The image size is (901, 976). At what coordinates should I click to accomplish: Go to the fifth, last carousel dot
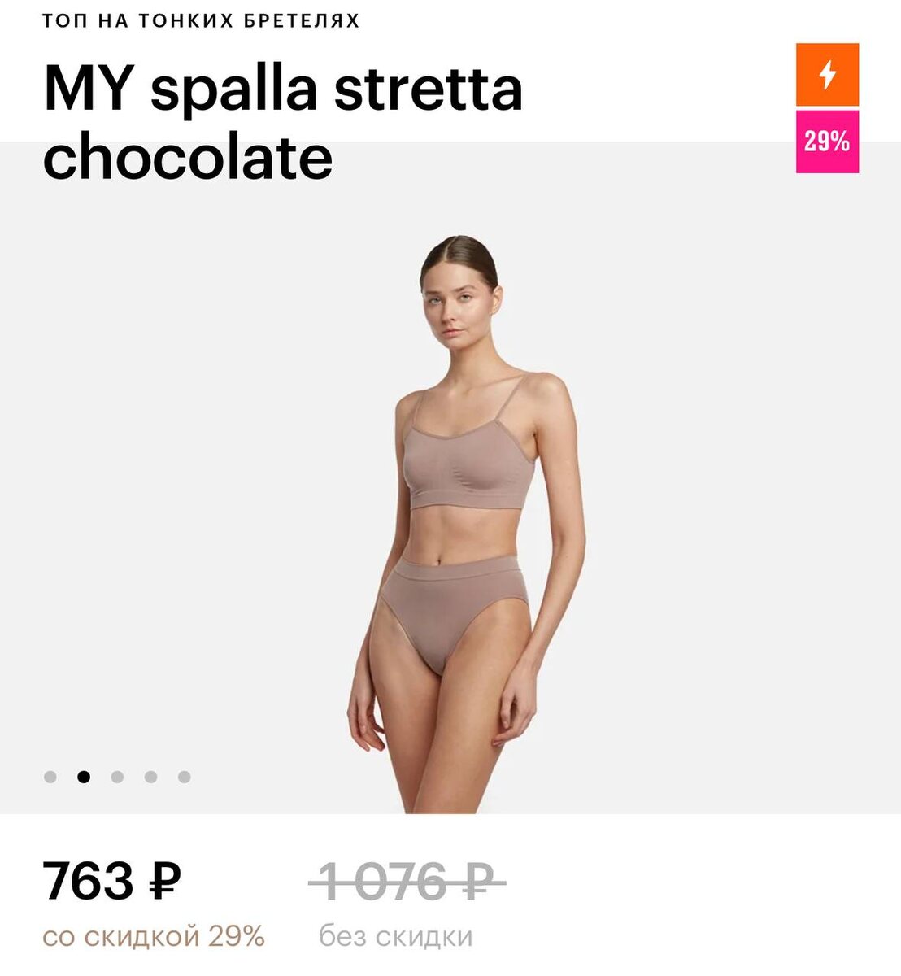coord(185,777)
